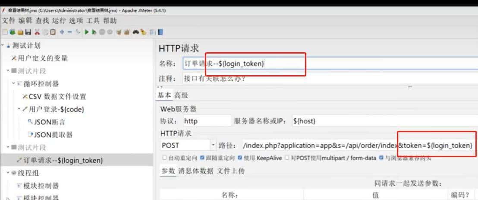This screenshot has width=478, height=200.
Task: Click the blue plus Expand all icon
Action: [62, 32]
